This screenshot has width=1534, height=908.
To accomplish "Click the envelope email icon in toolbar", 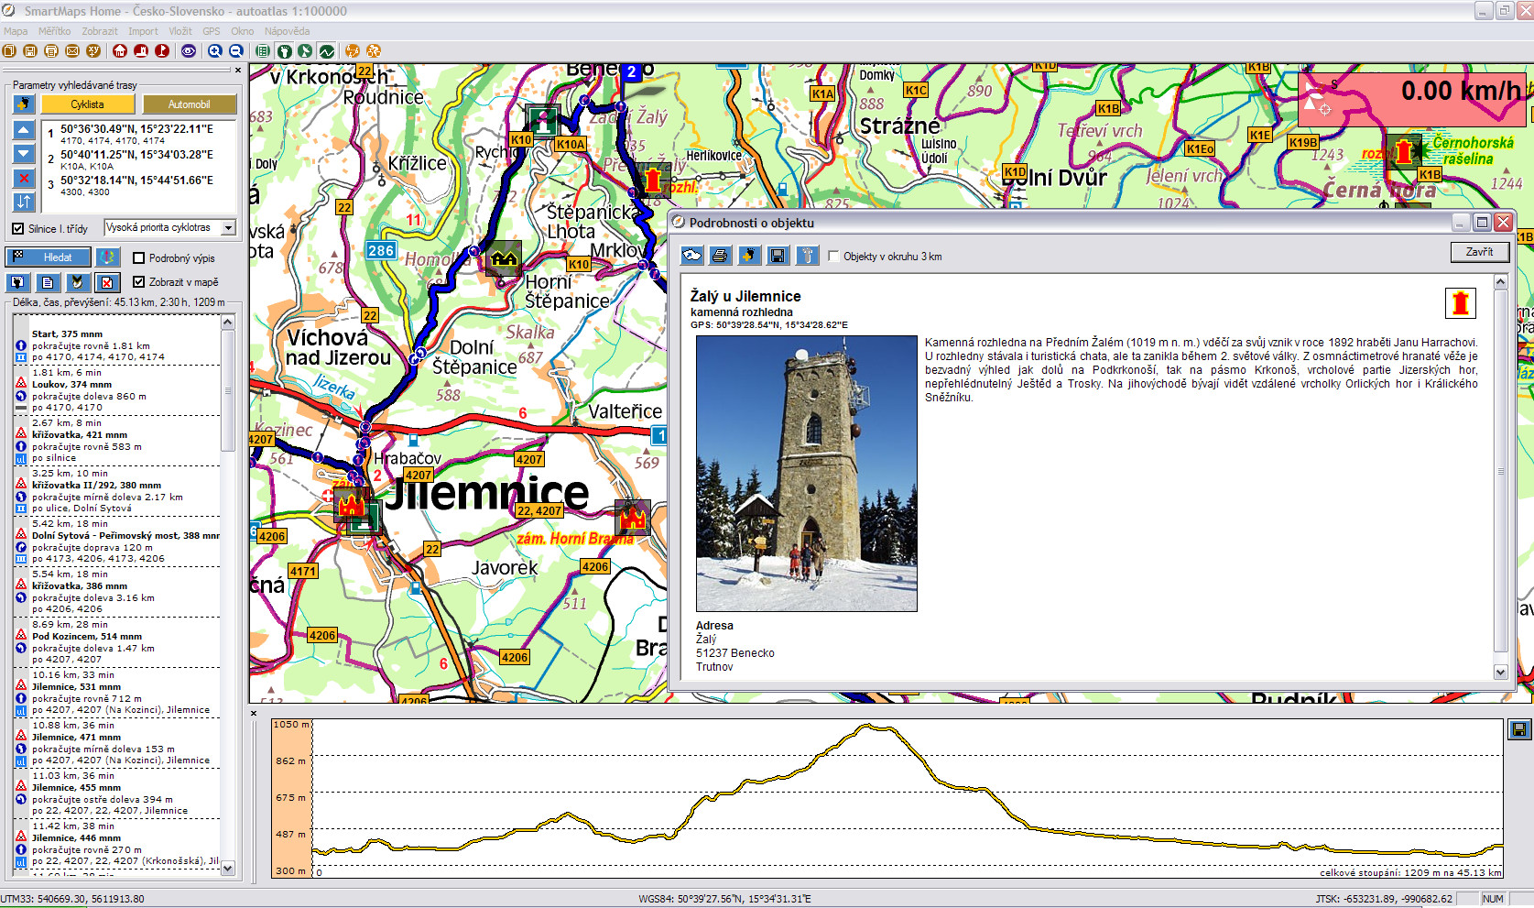I will tap(72, 51).
